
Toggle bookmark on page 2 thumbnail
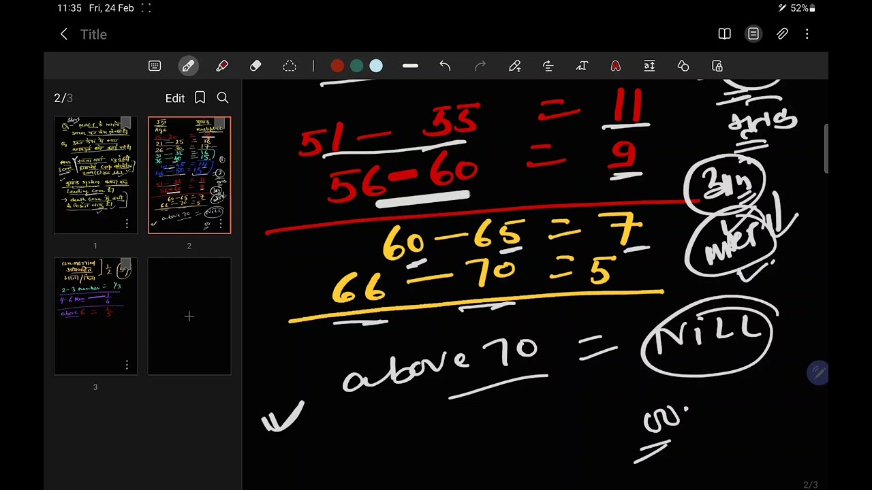(x=219, y=123)
